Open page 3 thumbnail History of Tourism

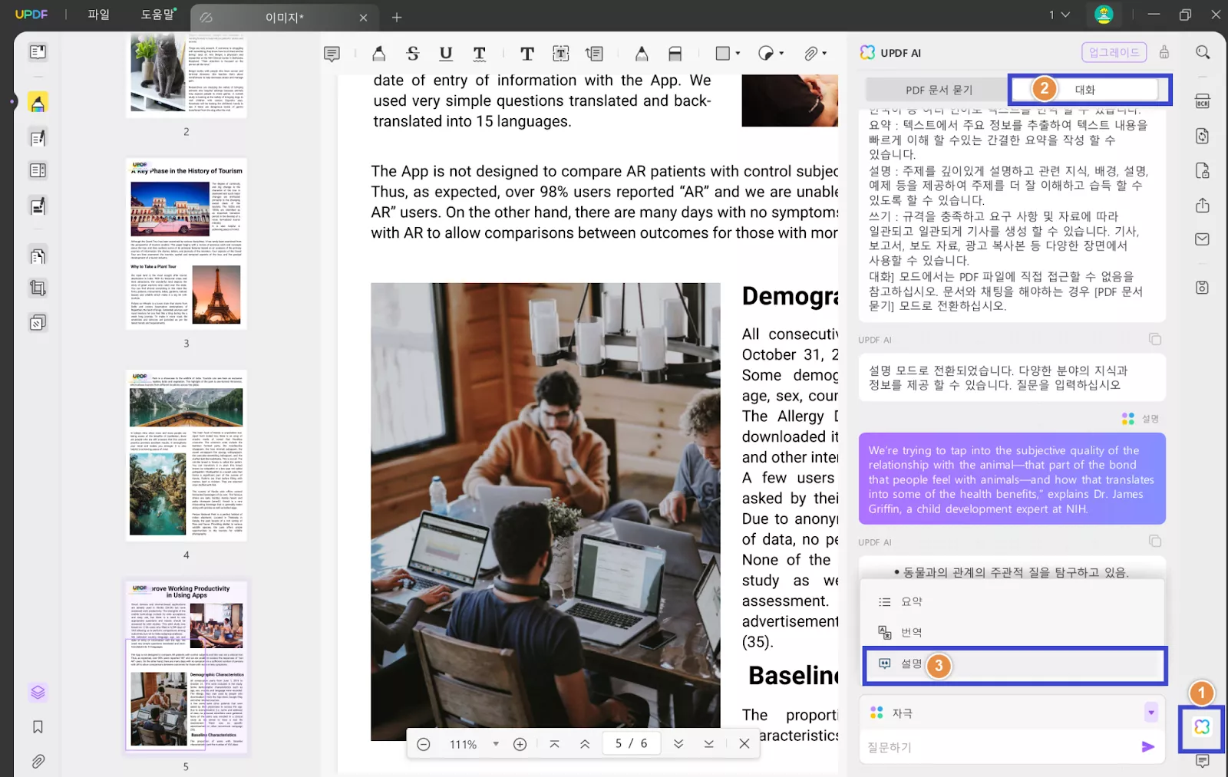(x=187, y=244)
